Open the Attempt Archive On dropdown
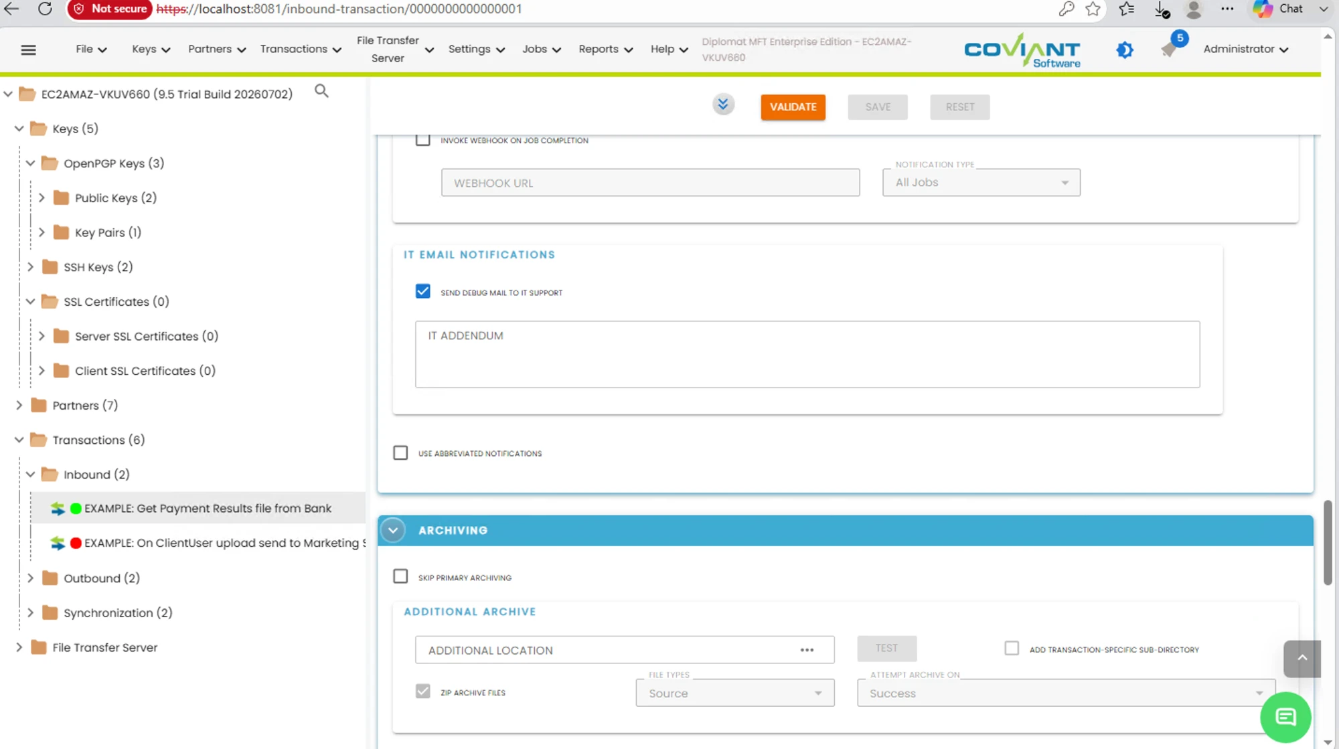Viewport: 1339px width, 749px height. [1066, 693]
